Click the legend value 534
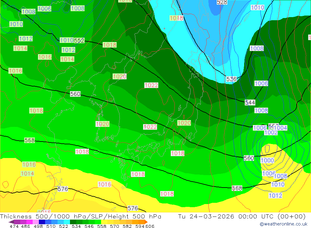 76,226
